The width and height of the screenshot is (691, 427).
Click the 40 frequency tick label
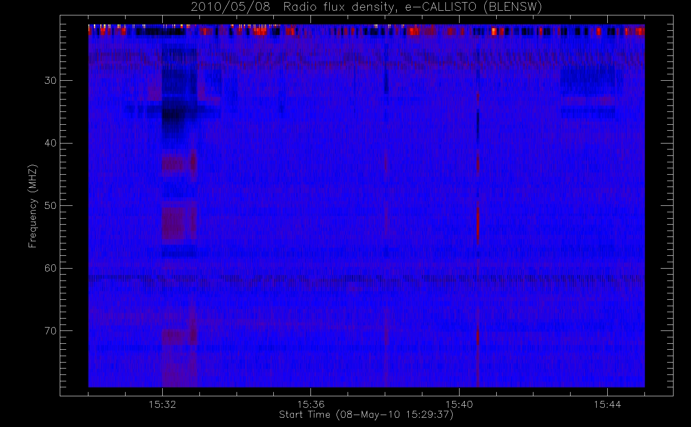pyautogui.click(x=50, y=143)
